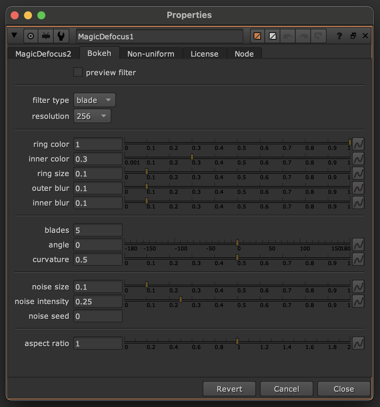This screenshot has height=407, width=380.
Task: Float the properties panel with the float icon
Action: click(353, 36)
